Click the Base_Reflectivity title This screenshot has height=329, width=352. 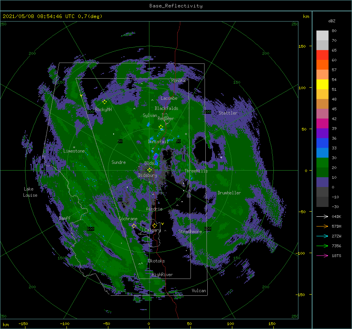[x=176, y=6]
